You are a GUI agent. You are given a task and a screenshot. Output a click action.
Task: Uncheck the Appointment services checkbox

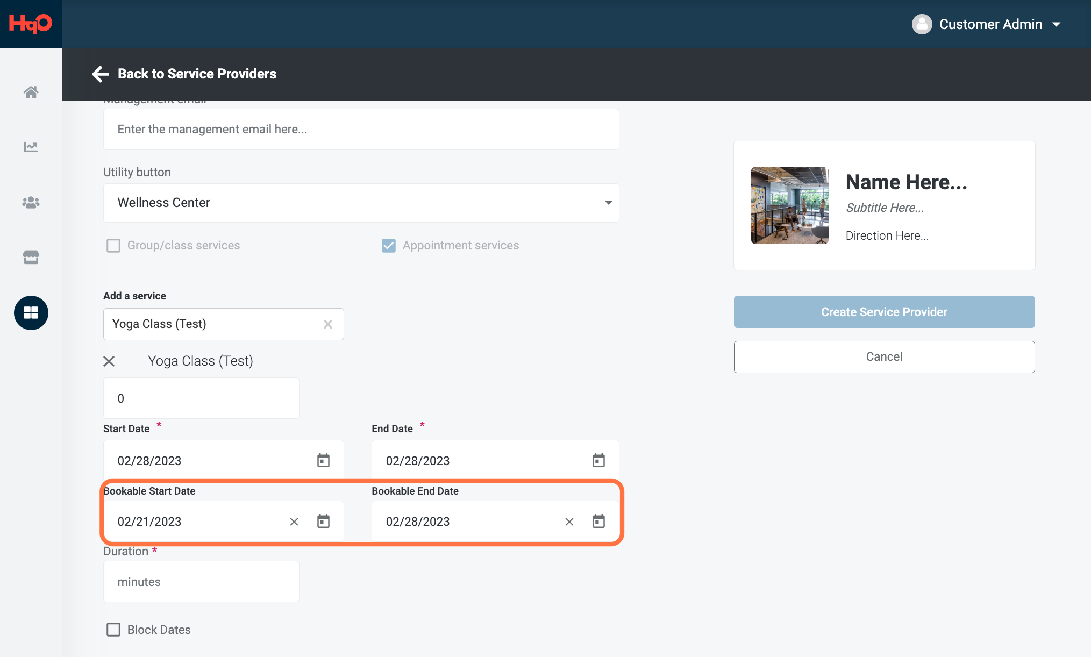pos(389,246)
